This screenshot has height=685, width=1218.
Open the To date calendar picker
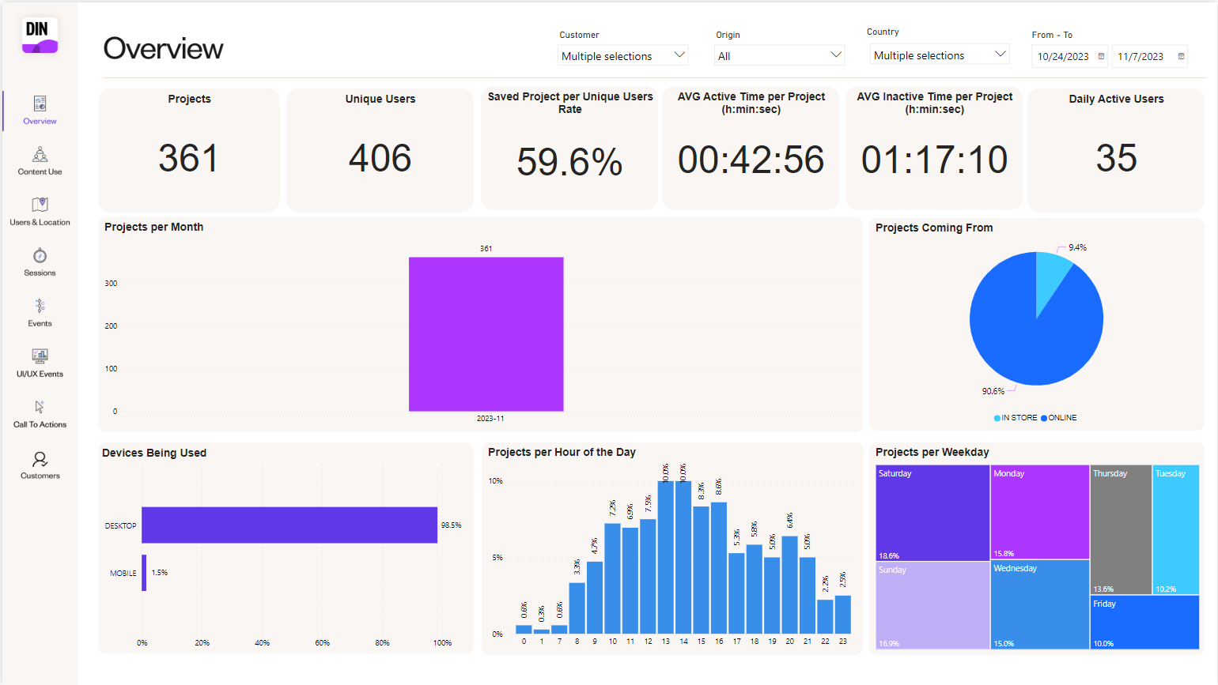pos(1182,56)
